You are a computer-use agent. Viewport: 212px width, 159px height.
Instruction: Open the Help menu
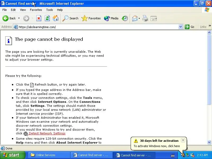[x=60, y=10]
